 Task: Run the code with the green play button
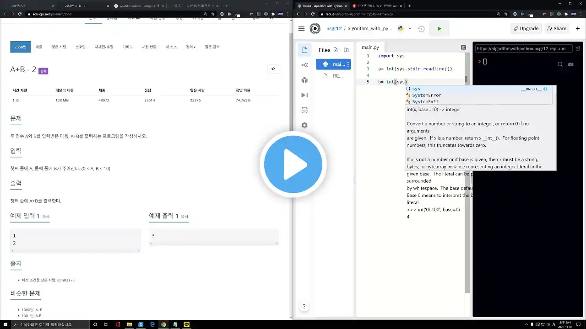(439, 28)
